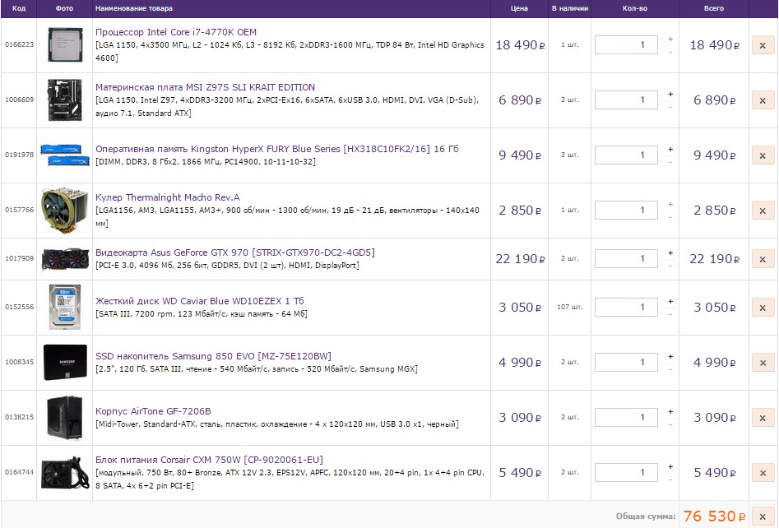The width and height of the screenshot is (779, 528).
Task: Focus quantity field for MSI Z97S motherboard
Action: [x=626, y=100]
